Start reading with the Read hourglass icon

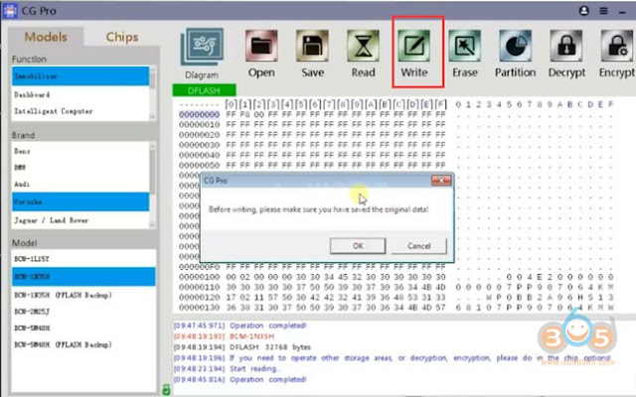(x=363, y=46)
